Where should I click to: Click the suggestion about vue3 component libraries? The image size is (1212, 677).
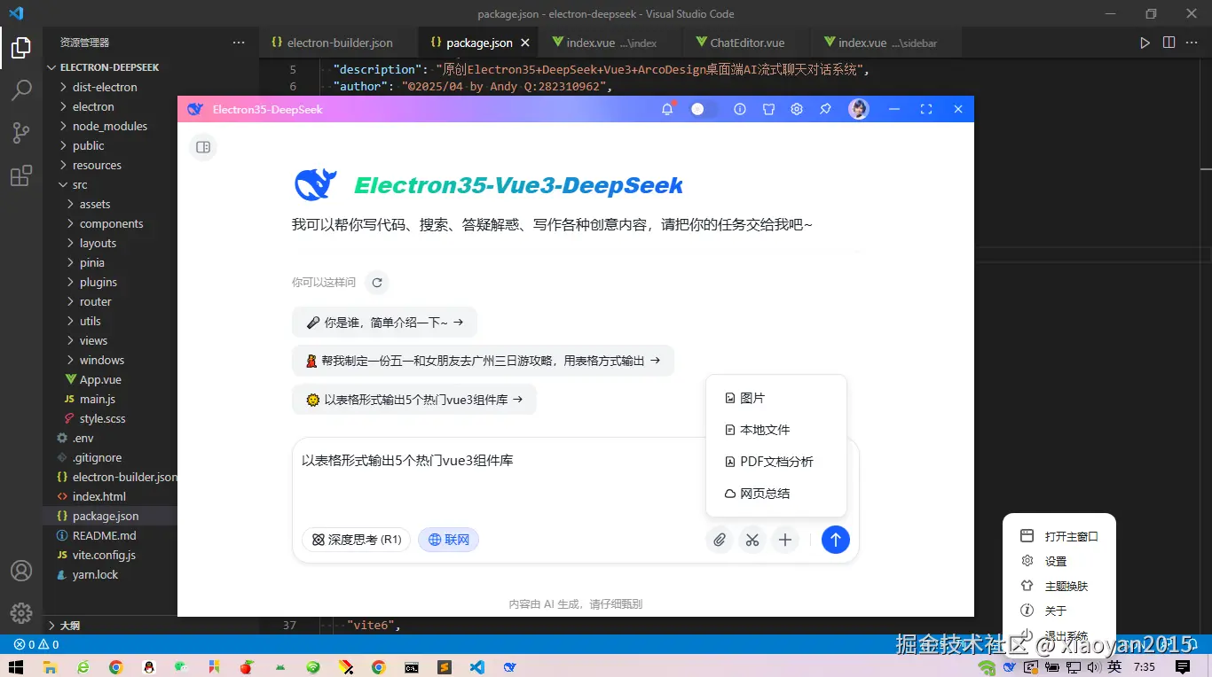click(x=413, y=400)
